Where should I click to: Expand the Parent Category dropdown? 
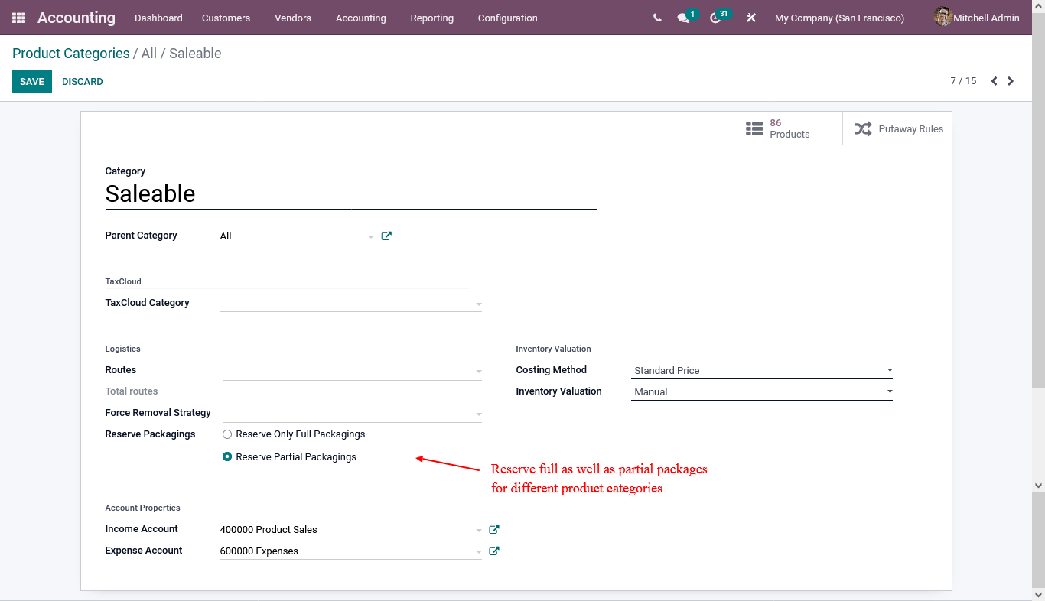371,237
